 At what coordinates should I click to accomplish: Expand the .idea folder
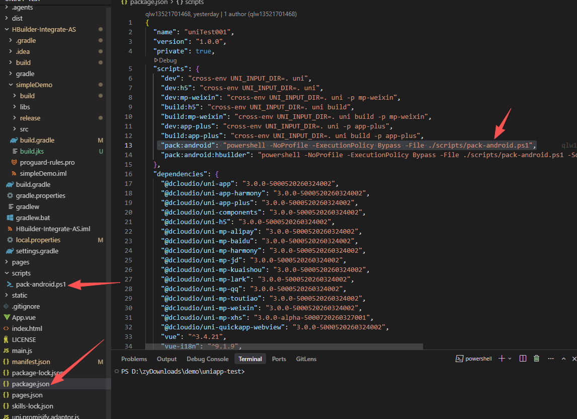(x=55, y=51)
